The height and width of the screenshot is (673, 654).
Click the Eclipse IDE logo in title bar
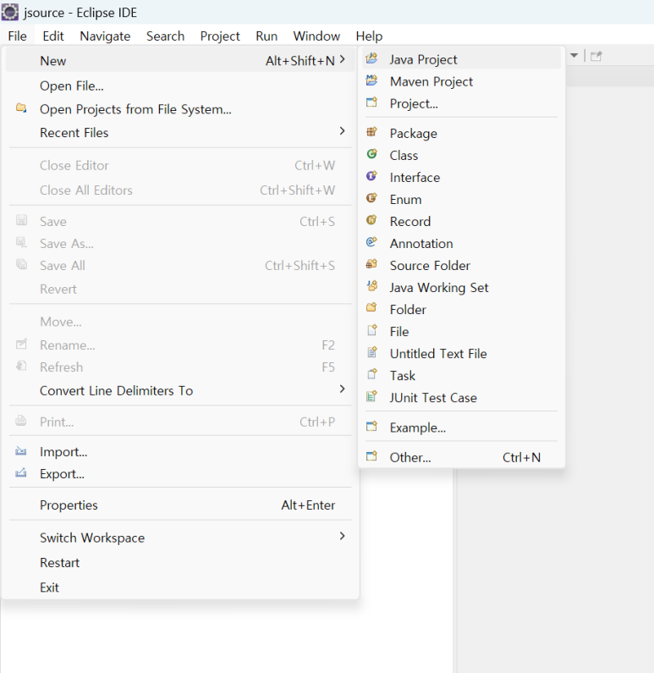point(10,12)
